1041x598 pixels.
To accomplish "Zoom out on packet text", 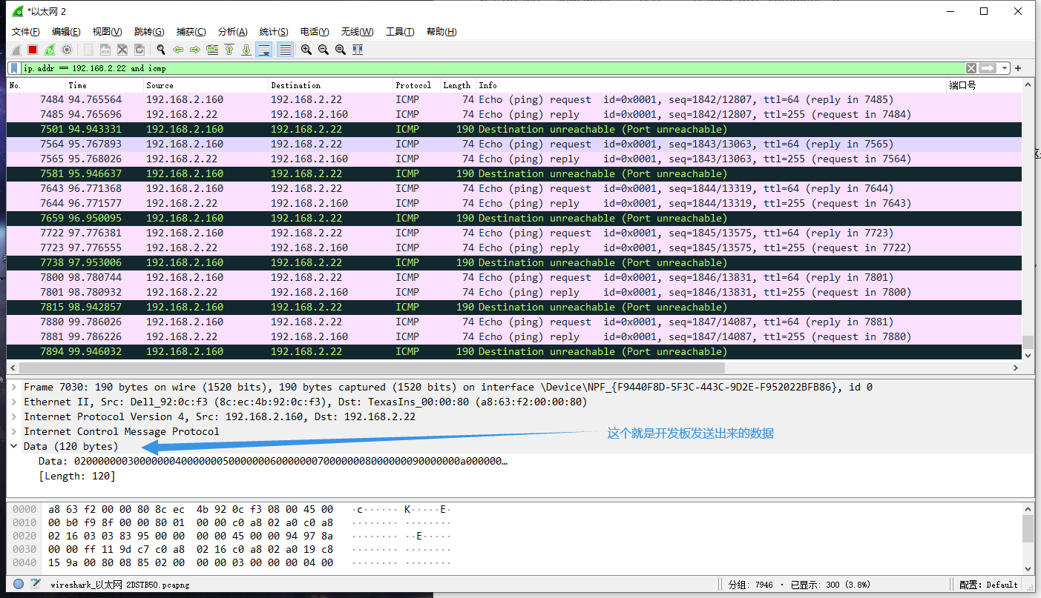I will [324, 50].
